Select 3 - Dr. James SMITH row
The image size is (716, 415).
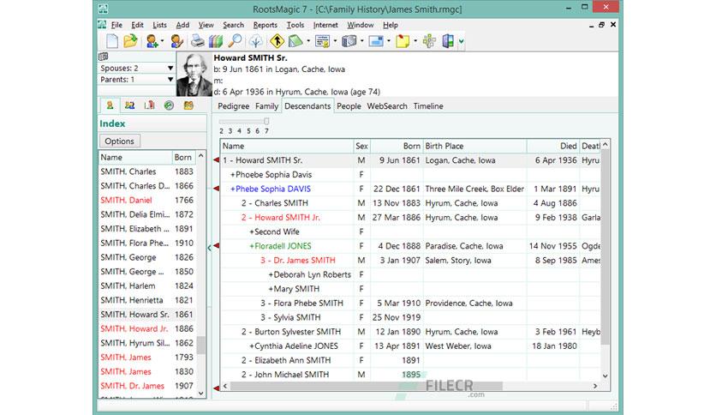click(x=410, y=260)
